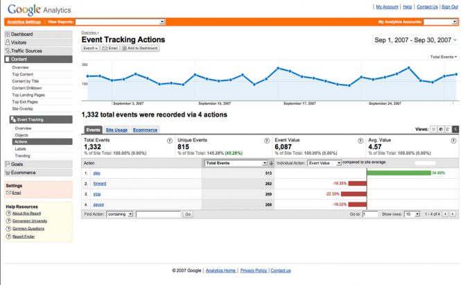This screenshot has width=461, height=285.
Task: Open My Analytics Accounts dropdown
Action: (440, 21)
